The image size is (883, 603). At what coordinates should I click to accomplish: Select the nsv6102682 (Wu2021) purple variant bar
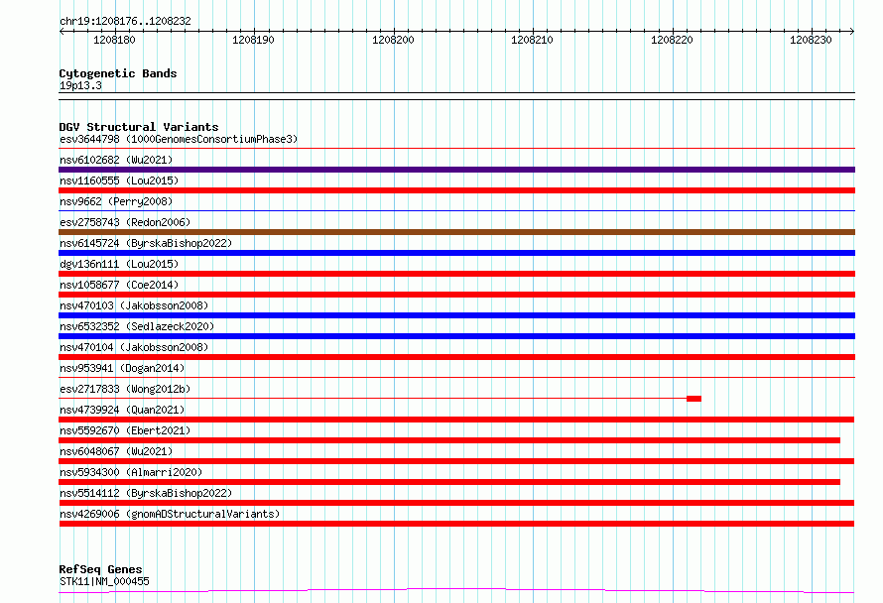(x=456, y=170)
